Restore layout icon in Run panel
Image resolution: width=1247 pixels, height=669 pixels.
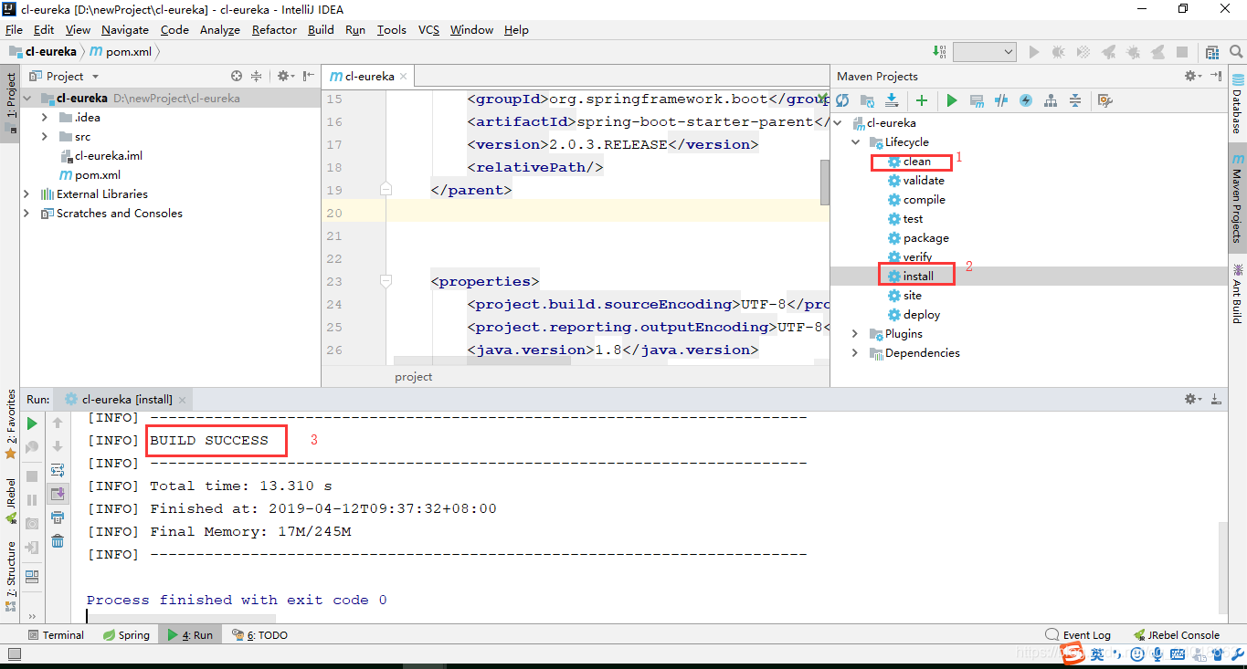point(32,577)
